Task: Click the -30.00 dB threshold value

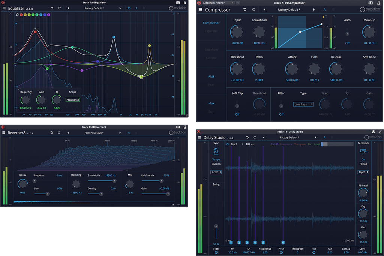Action: (237, 80)
